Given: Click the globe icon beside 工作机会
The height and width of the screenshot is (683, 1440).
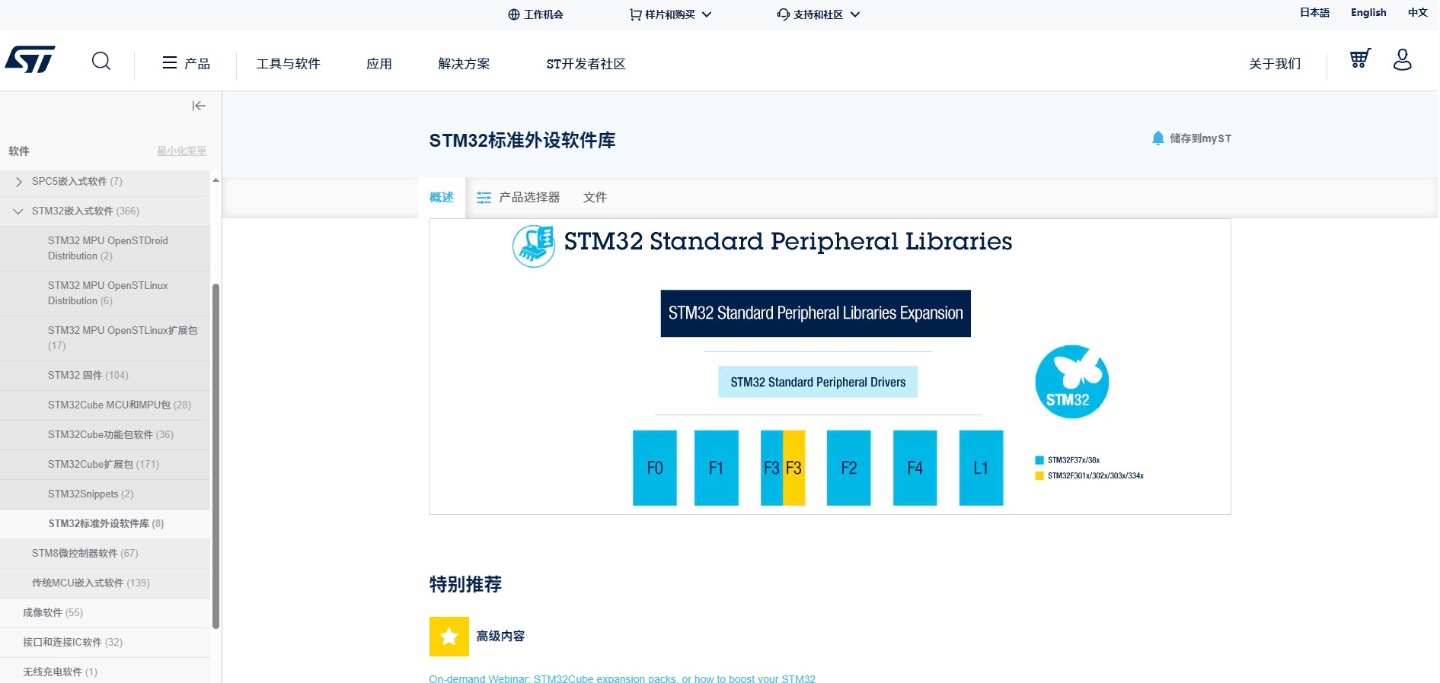Looking at the screenshot, I should 514,14.
